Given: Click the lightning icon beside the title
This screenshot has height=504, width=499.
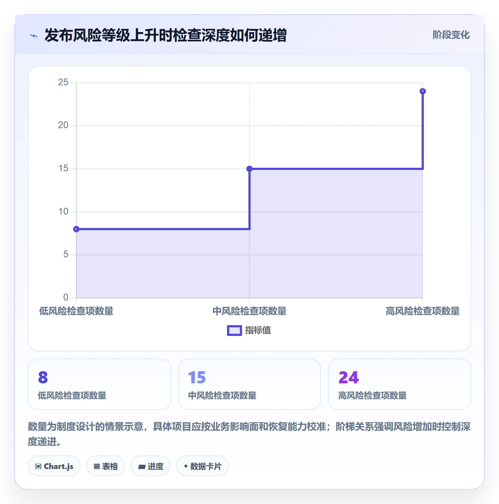Looking at the screenshot, I should (x=34, y=36).
